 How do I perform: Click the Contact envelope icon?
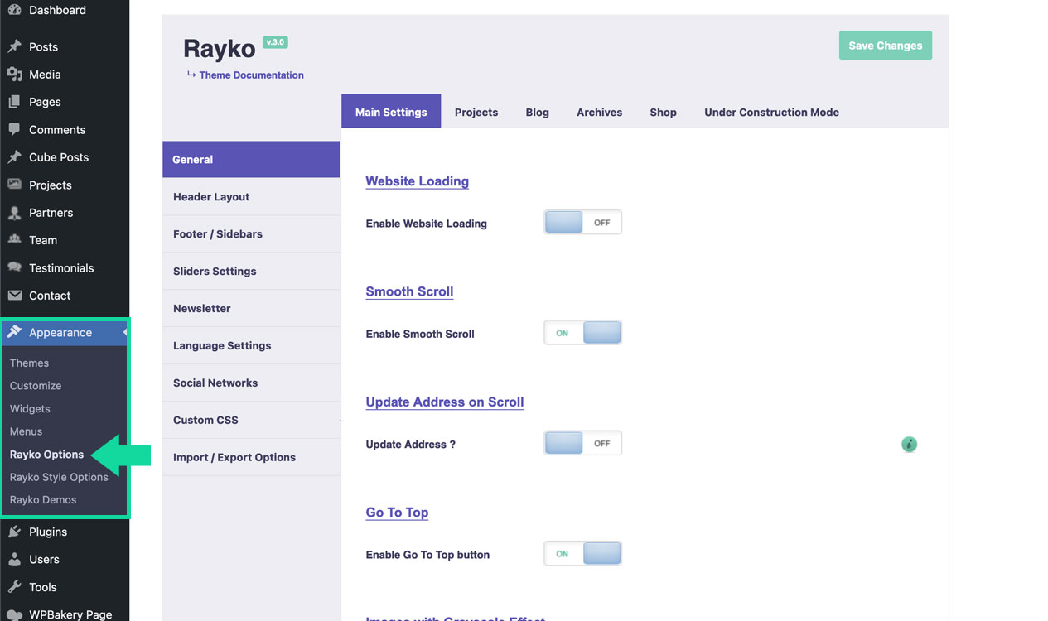(14, 296)
